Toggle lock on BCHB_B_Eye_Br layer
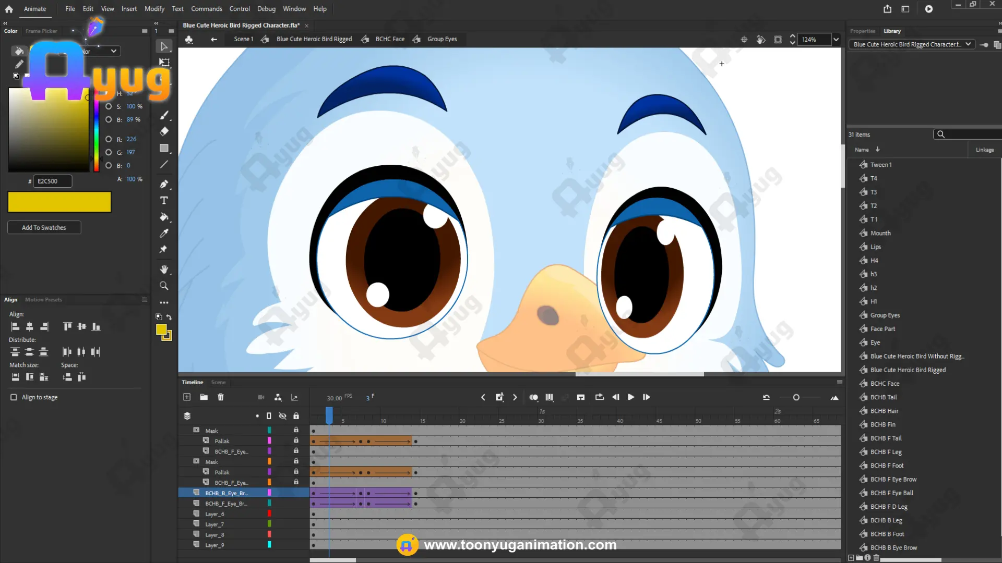 click(x=296, y=493)
